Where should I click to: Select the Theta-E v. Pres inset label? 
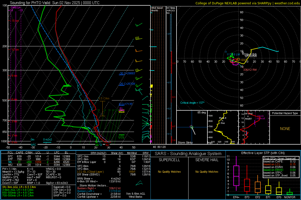(223, 121)
